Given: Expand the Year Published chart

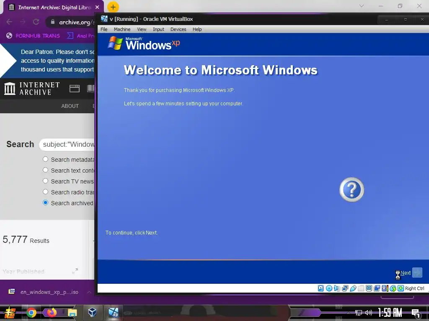Looking at the screenshot, I should [x=75, y=271].
